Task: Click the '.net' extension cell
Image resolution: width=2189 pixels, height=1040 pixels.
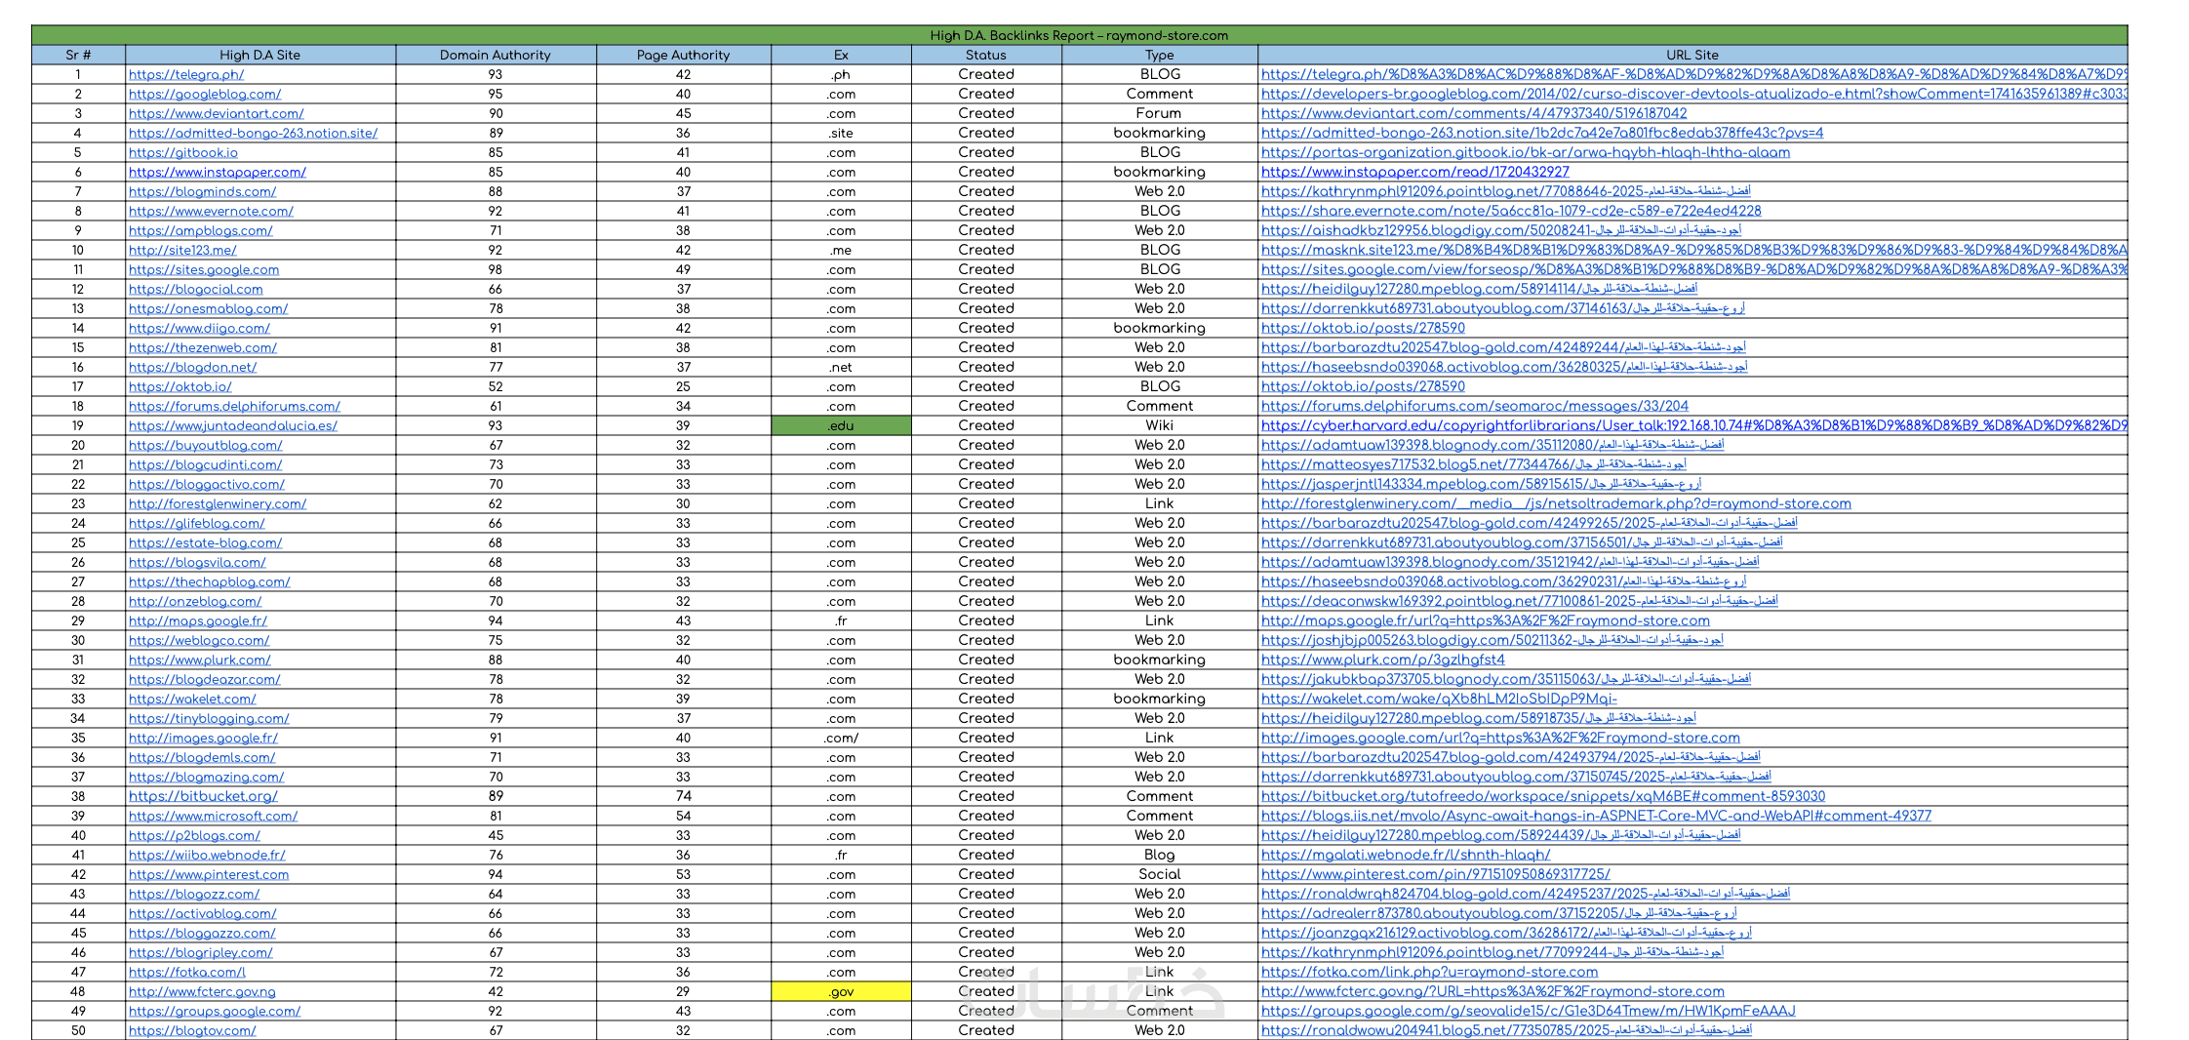Action: [x=841, y=367]
